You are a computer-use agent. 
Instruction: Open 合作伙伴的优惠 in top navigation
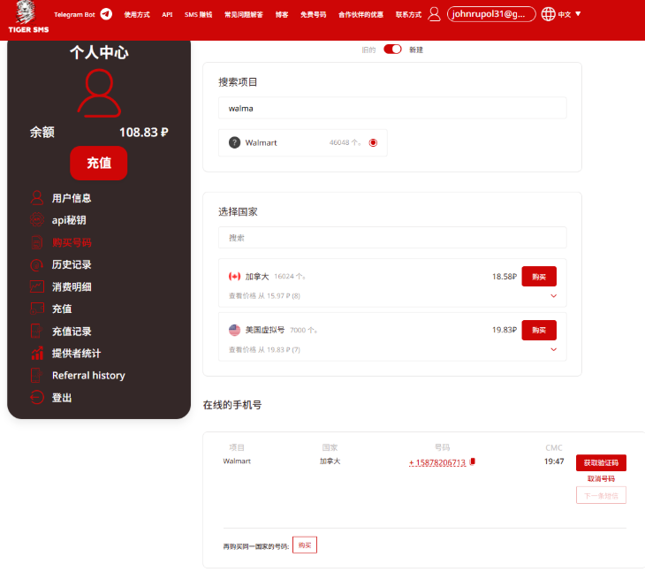coord(360,15)
